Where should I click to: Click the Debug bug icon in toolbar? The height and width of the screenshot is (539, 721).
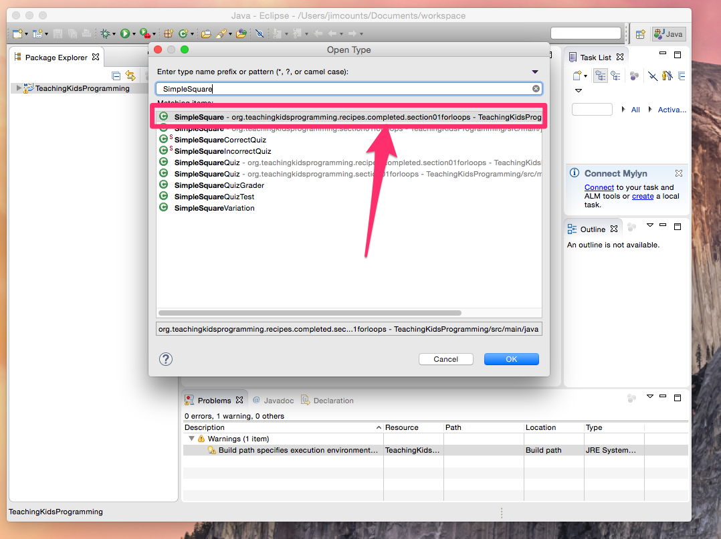[x=105, y=33]
